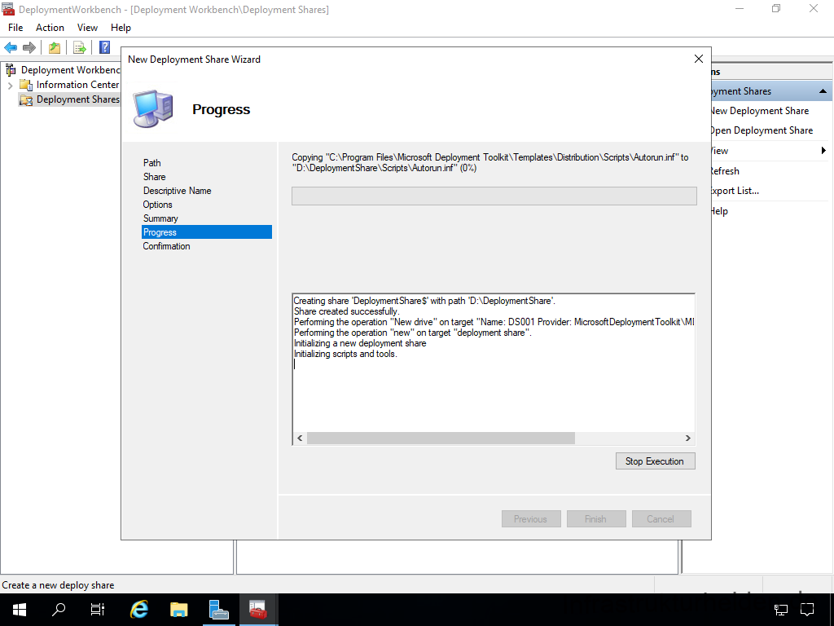Open the Help menu

pos(121,28)
